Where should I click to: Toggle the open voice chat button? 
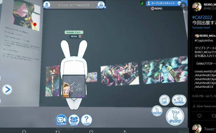pyautogui.click(x=162, y=3)
